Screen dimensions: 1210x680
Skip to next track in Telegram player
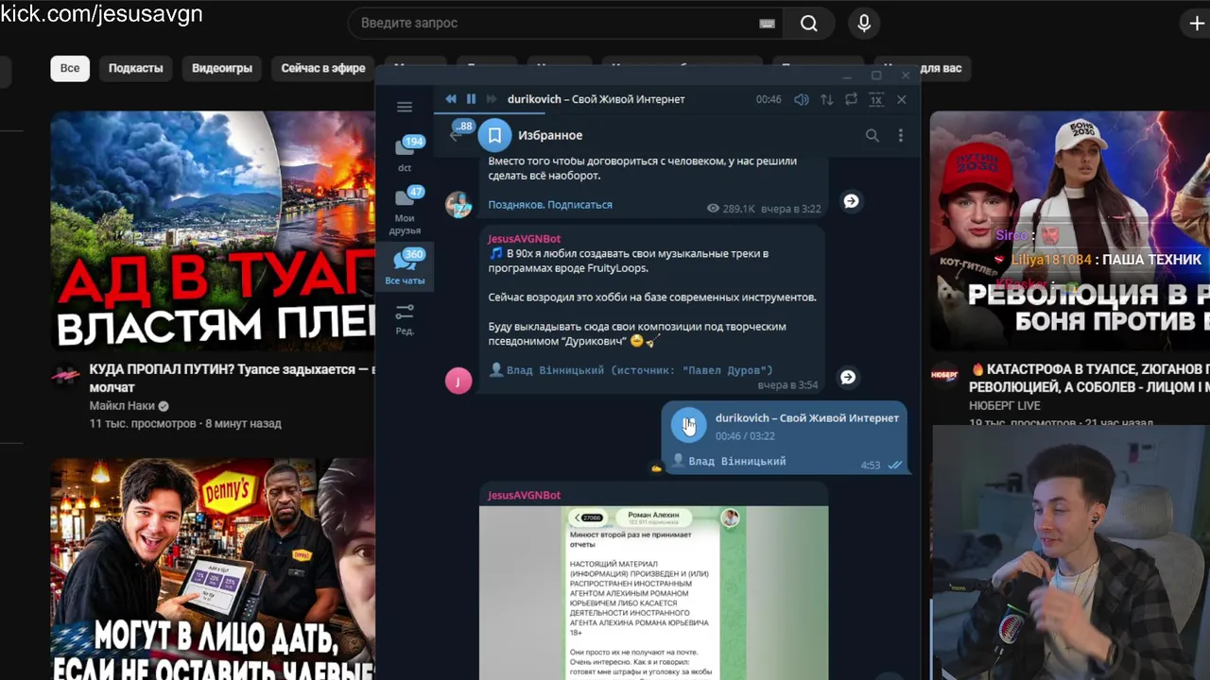pos(491,99)
